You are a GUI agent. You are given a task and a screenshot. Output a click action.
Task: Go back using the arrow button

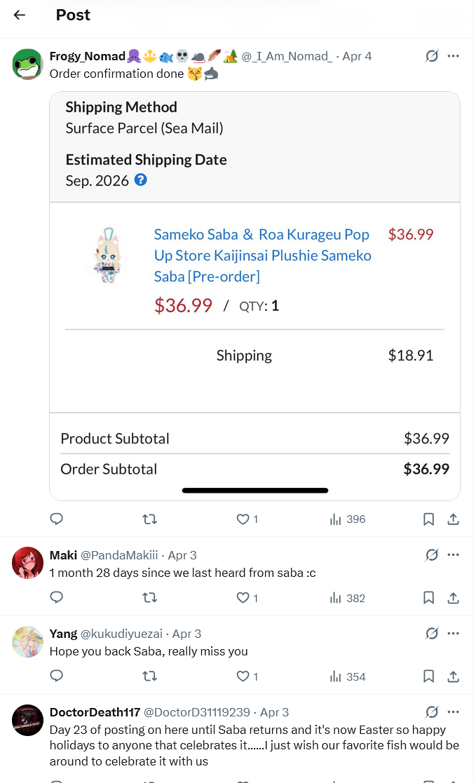[20, 15]
